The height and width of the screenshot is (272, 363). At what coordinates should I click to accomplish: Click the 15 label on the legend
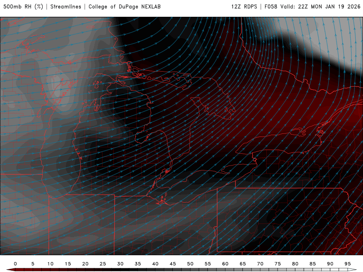point(68,264)
